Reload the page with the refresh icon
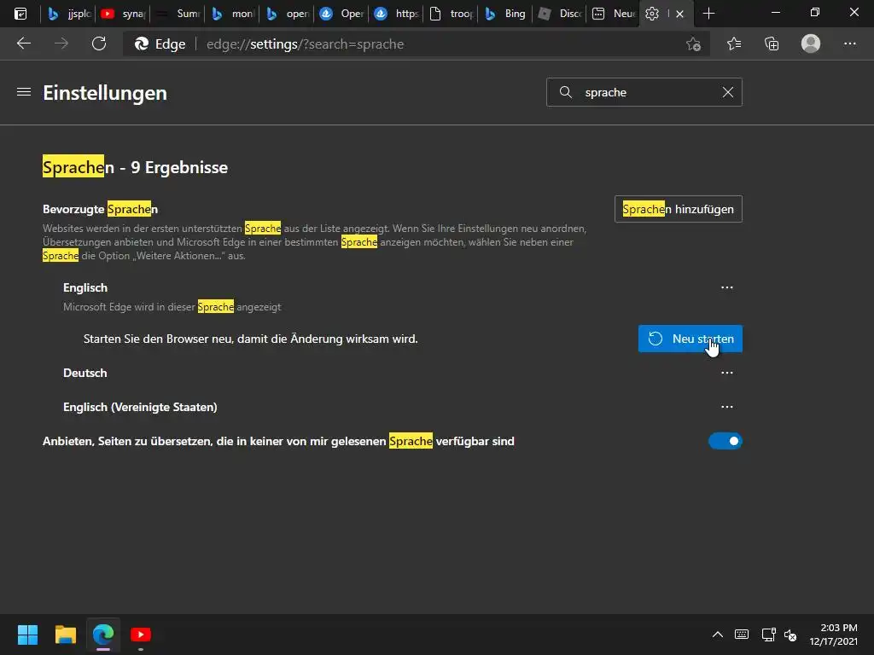 click(99, 43)
